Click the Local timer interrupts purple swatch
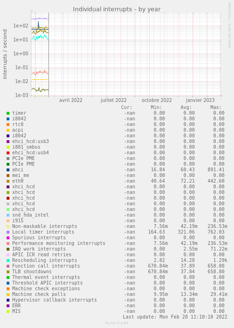 pos(8,232)
